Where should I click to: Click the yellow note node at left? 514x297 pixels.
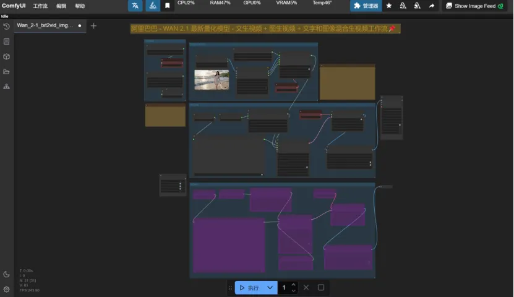coord(165,115)
